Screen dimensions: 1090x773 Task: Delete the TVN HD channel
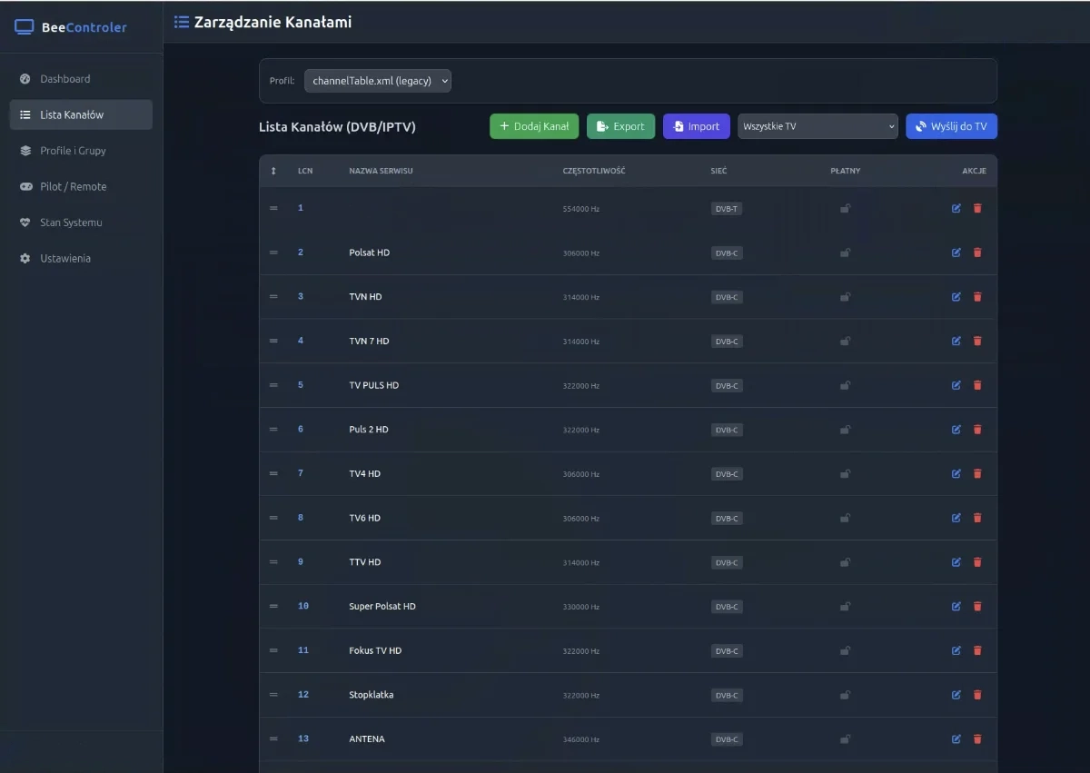977,296
